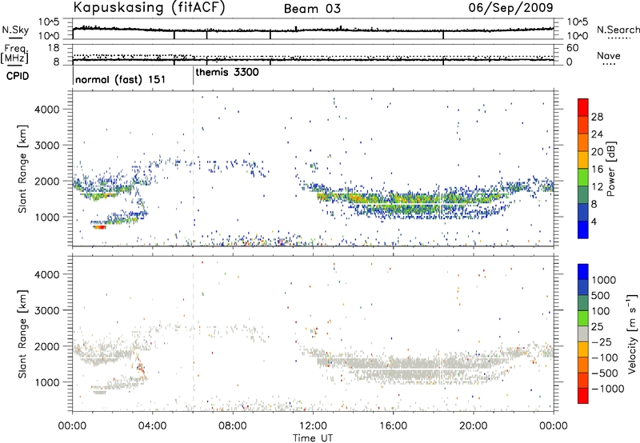This screenshot has width=640, height=443.
Task: Click the '4000' range tick on power plot
Action: 46,110
